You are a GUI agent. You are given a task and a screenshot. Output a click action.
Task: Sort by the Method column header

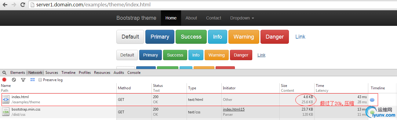134,88
